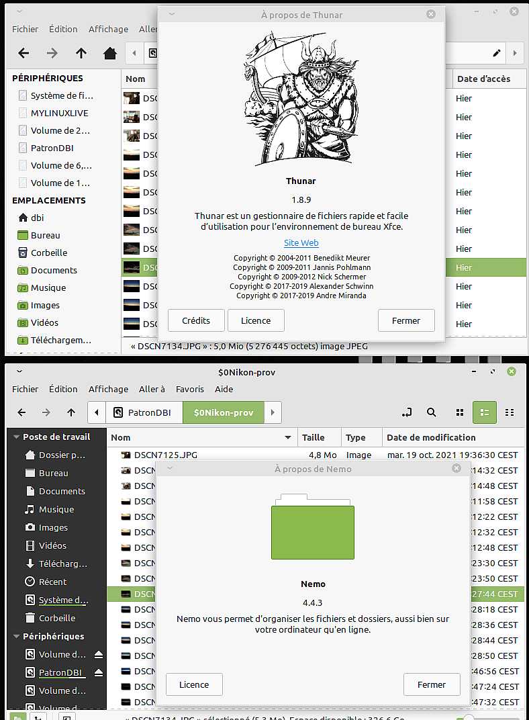Sort by Taille column in Nemo
Screen dimensions: 529x720
pos(320,438)
